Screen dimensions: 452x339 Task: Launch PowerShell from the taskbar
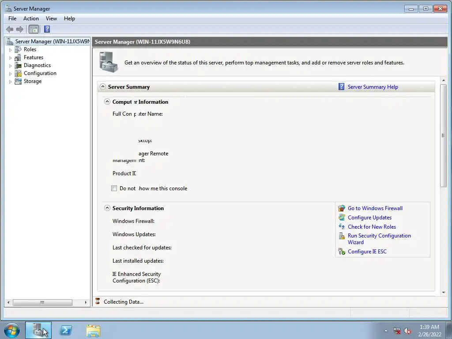tap(66, 330)
